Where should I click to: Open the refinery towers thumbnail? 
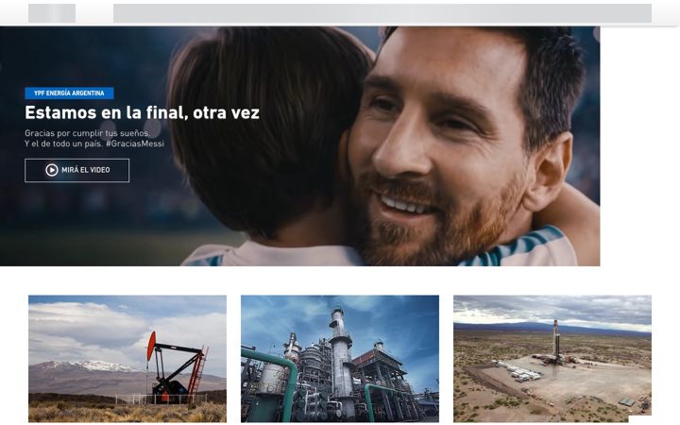pyautogui.click(x=340, y=359)
